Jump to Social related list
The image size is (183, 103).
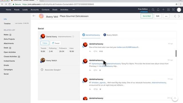6,74
